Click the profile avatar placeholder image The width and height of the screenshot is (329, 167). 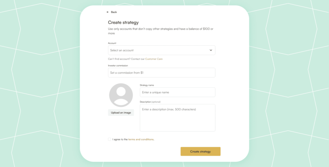(121, 95)
